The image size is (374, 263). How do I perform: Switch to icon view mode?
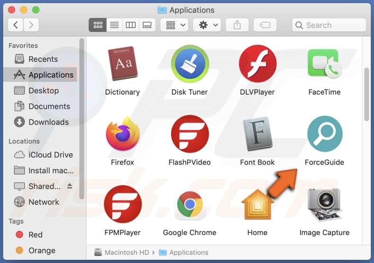tap(98, 25)
